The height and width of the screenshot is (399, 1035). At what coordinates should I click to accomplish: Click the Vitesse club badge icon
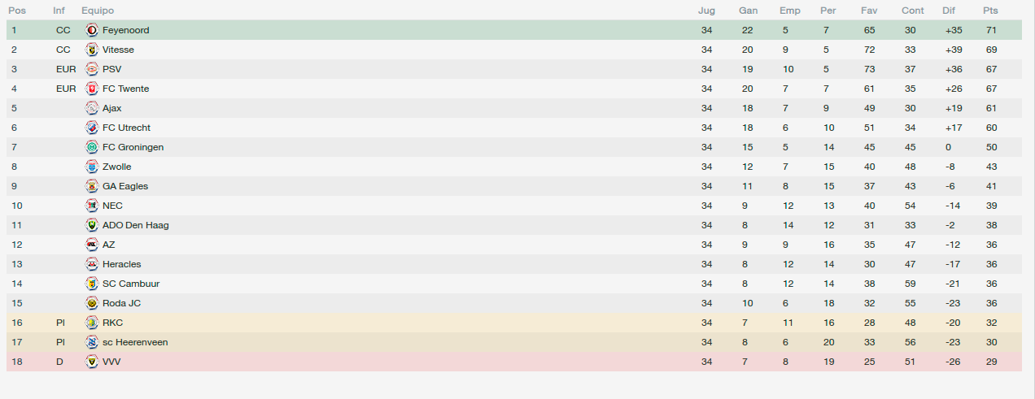(91, 50)
